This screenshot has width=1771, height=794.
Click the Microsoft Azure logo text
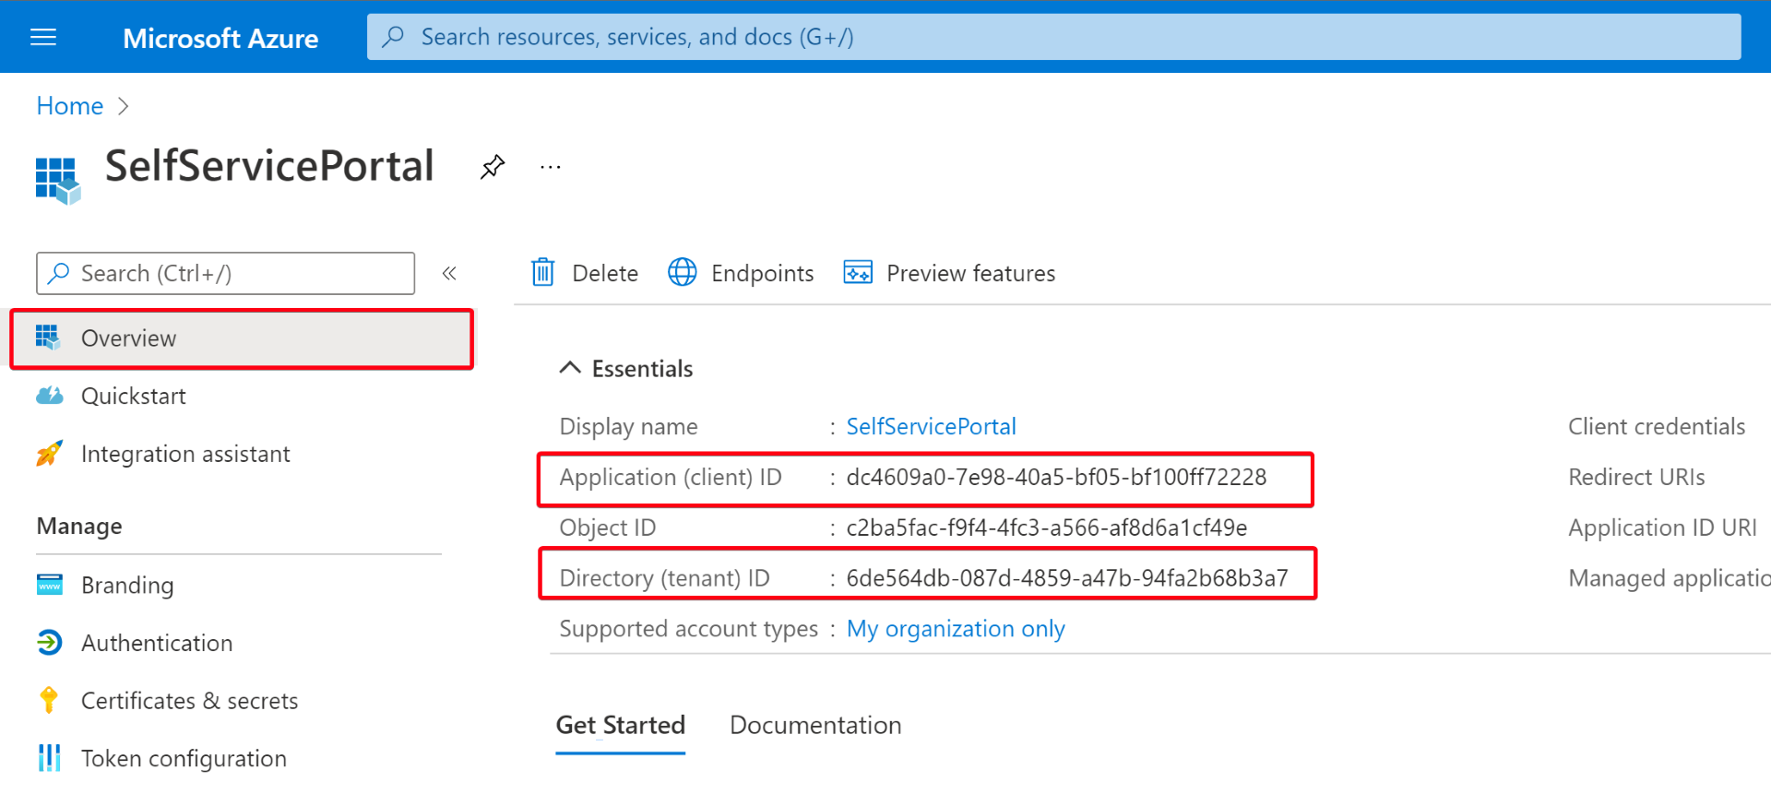click(x=220, y=38)
